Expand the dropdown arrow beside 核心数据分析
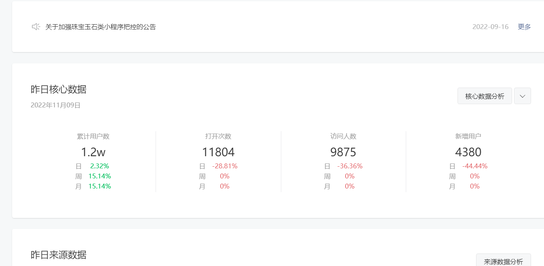The height and width of the screenshot is (266, 544). tap(522, 96)
